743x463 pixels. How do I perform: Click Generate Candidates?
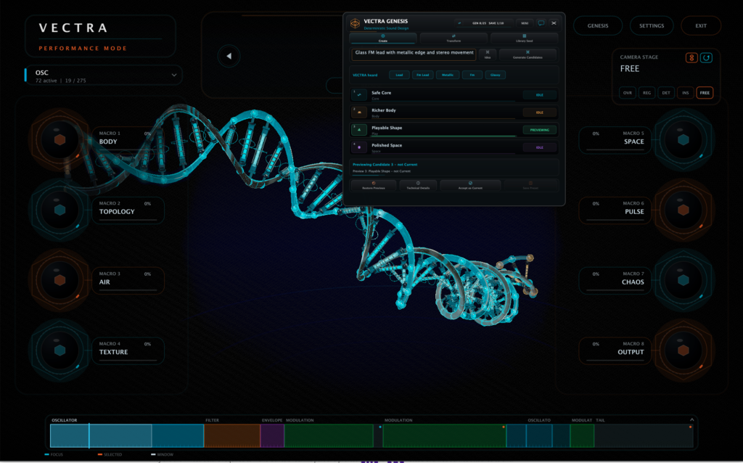click(528, 54)
